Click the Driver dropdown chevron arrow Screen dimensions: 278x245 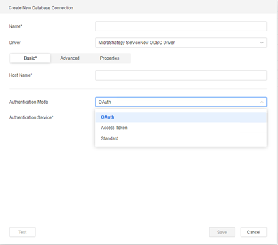click(x=262, y=43)
